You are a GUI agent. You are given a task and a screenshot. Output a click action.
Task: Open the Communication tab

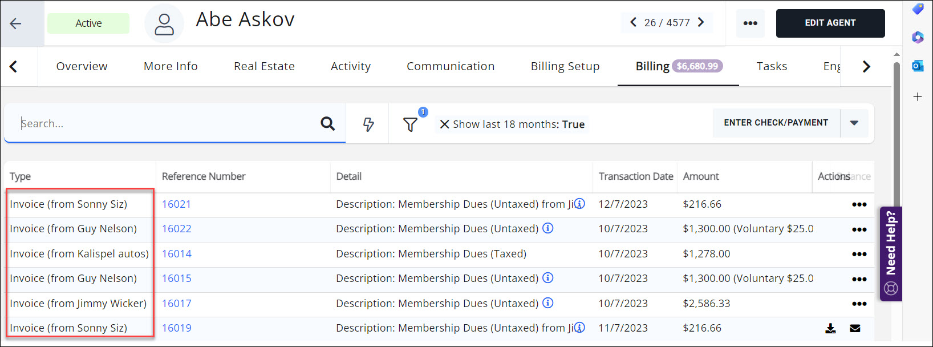point(450,66)
